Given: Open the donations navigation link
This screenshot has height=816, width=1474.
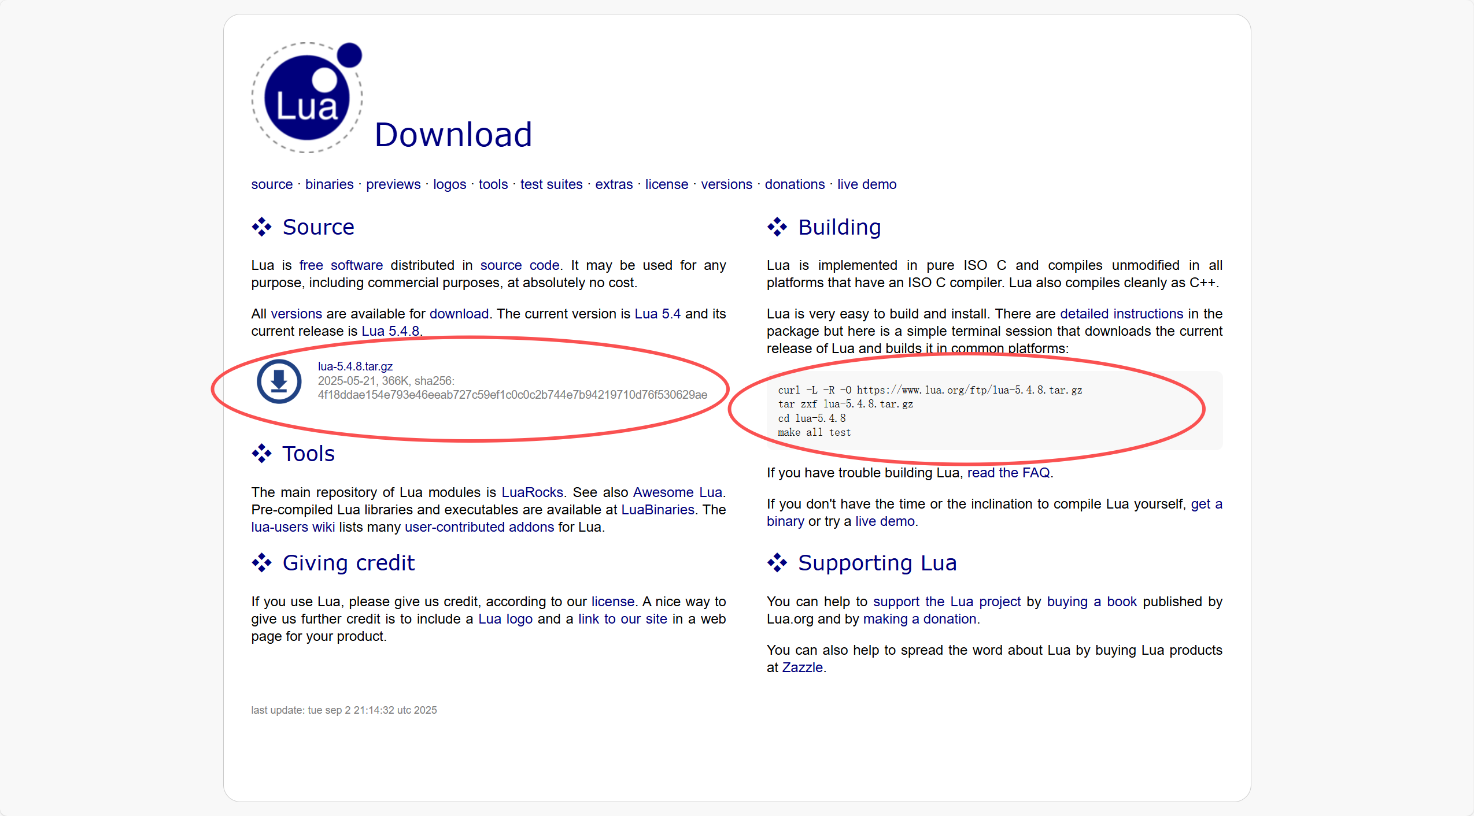Looking at the screenshot, I should pos(795,184).
